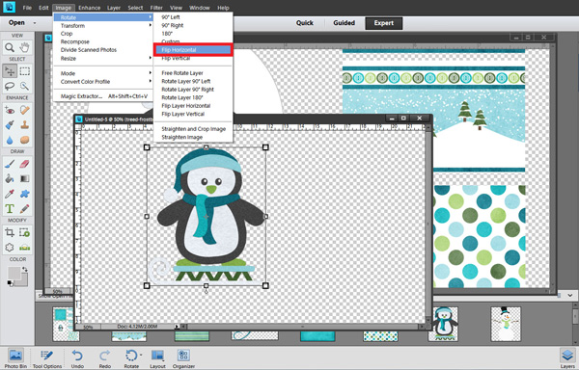The height and width of the screenshot is (370, 579).
Task: Select the Sponge tool
Action: 25,140
